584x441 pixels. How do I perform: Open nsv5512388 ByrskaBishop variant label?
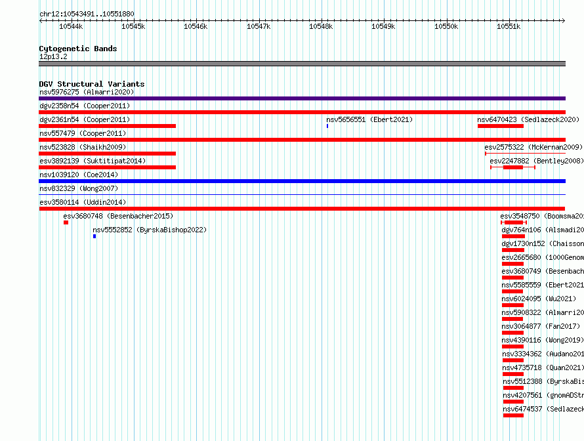point(543,381)
